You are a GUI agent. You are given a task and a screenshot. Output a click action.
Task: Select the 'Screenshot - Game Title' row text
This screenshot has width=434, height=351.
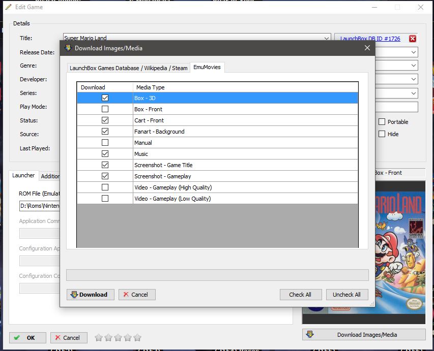pyautogui.click(x=164, y=165)
